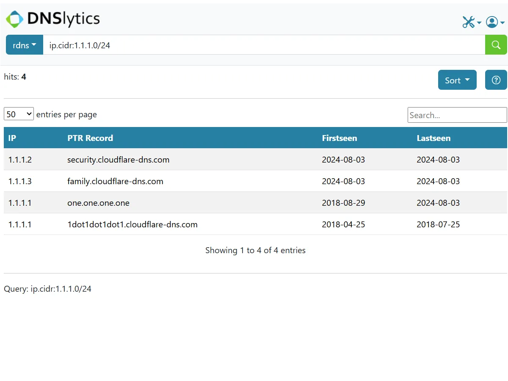Click IP 1.1.1.1 in one.one.one.one row

click(x=20, y=203)
